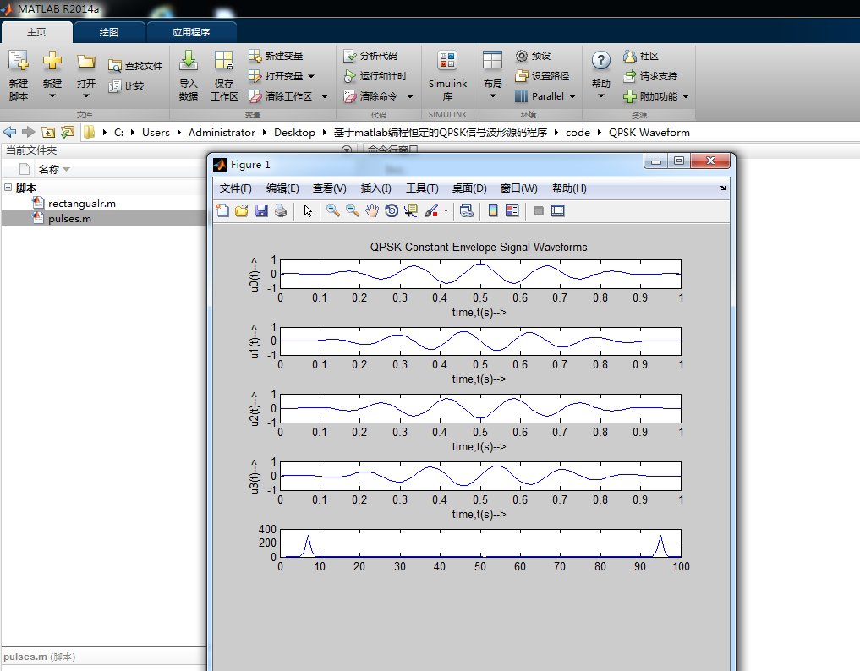Viewport: 860px width, 671px height.
Task: Switch to the Home (主页) ribbon tab
Action: point(36,32)
